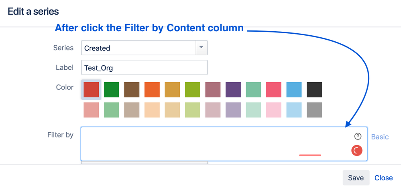Expand the Series dropdown arrow
This screenshot has width=401, height=188.
[x=201, y=48]
